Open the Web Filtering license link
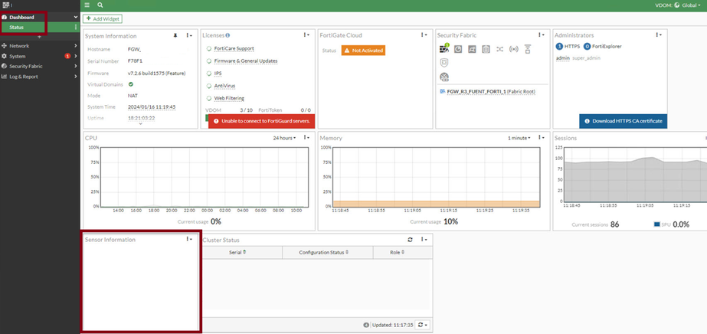 tap(229, 98)
